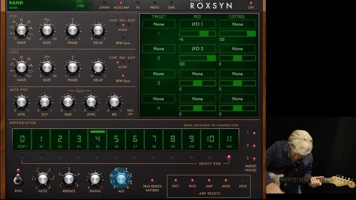Open slot 1 CONTROL dropdown
356x200 pixels.
pyautogui.click(x=238, y=24)
